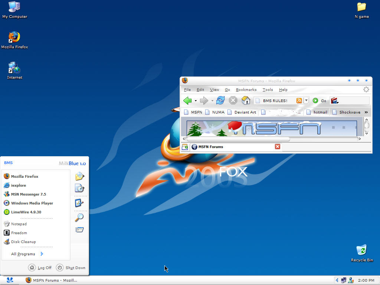The width and height of the screenshot is (380, 285).
Task: Click the green Back arrow in Firefox
Action: point(187,101)
